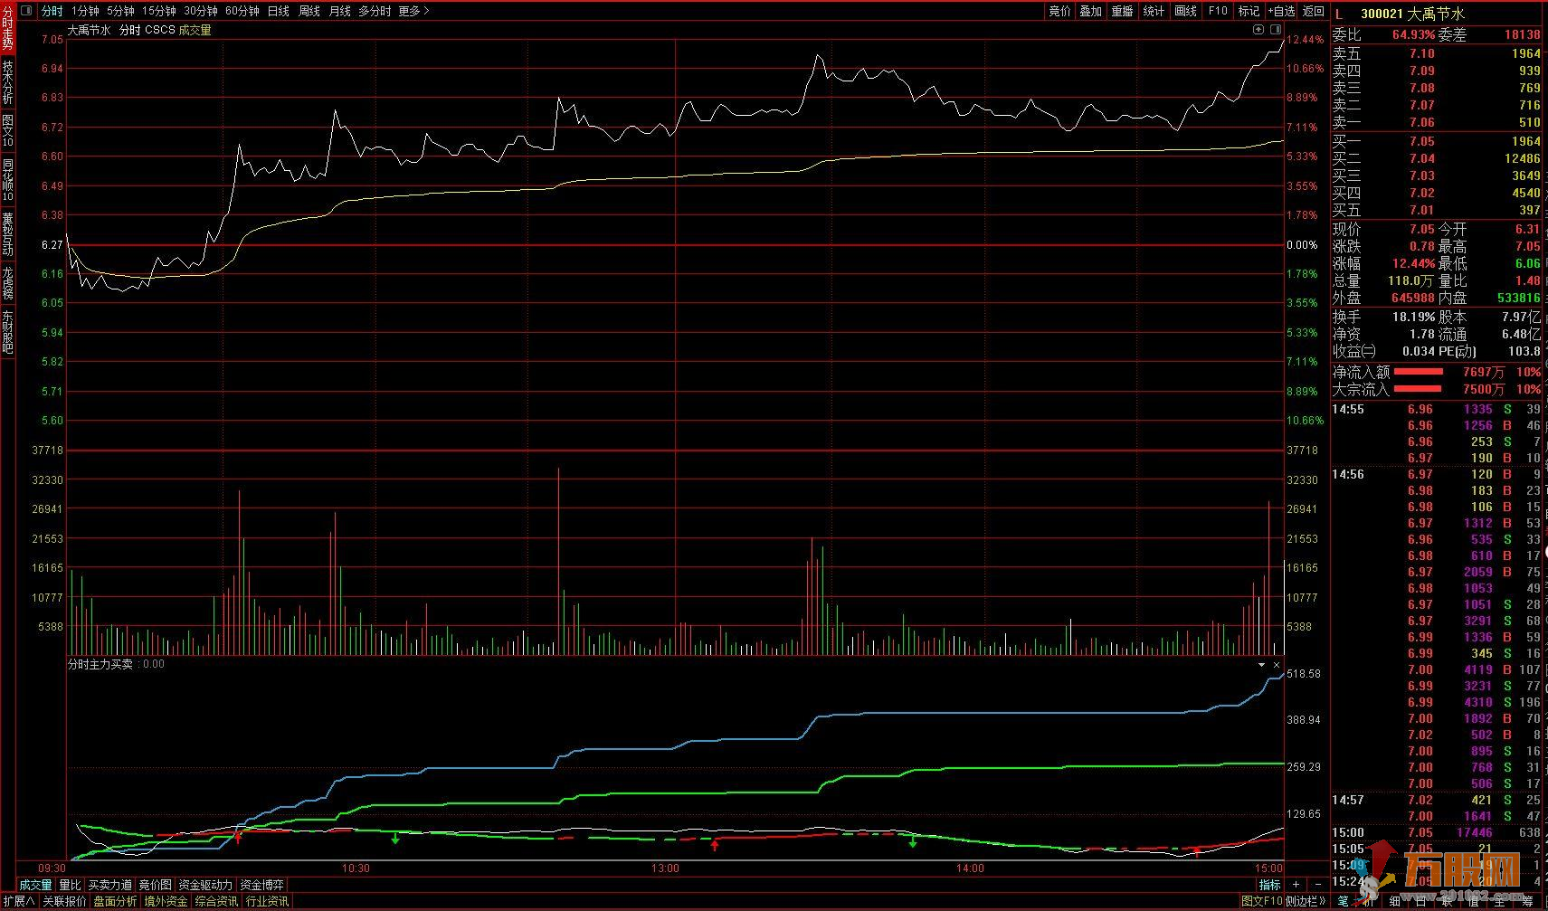Image resolution: width=1548 pixels, height=911 pixels.
Task: Select the 筹 chips tab in side panel
Action: pos(1527,901)
